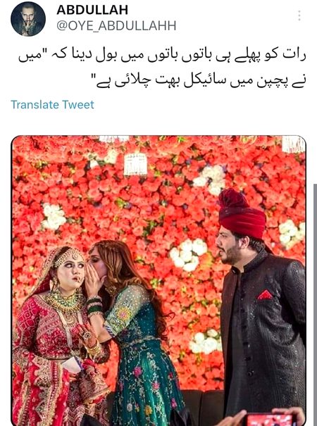Open the @OYE_ABDULLAHH handle profile
Image resolution: width=317 pixels, height=426 pixels.
(x=116, y=26)
